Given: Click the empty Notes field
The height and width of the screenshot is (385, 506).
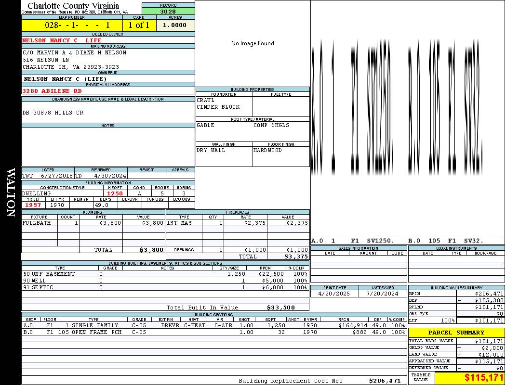Looking at the screenshot, I should [x=108, y=147].
